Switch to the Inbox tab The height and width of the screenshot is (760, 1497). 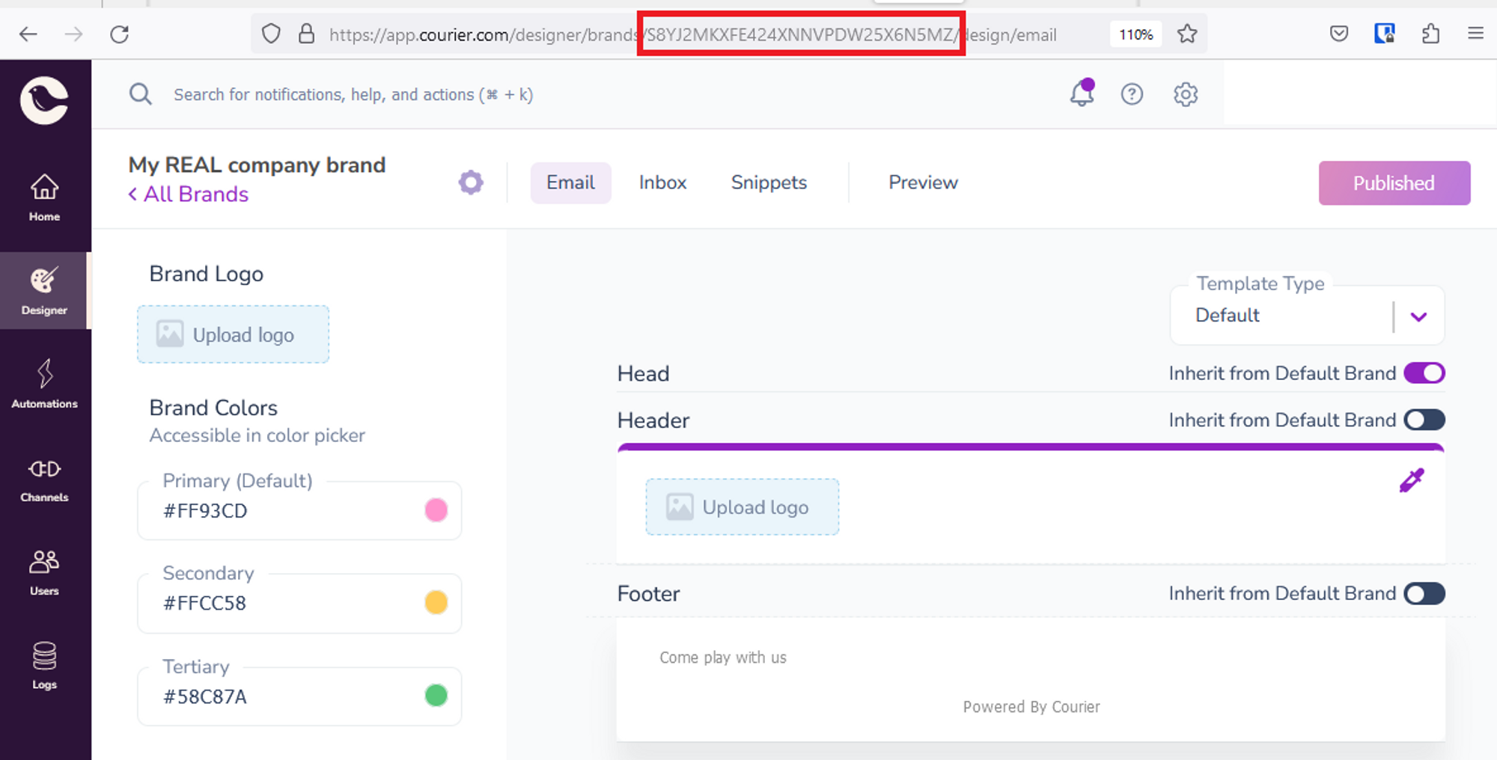click(x=662, y=183)
